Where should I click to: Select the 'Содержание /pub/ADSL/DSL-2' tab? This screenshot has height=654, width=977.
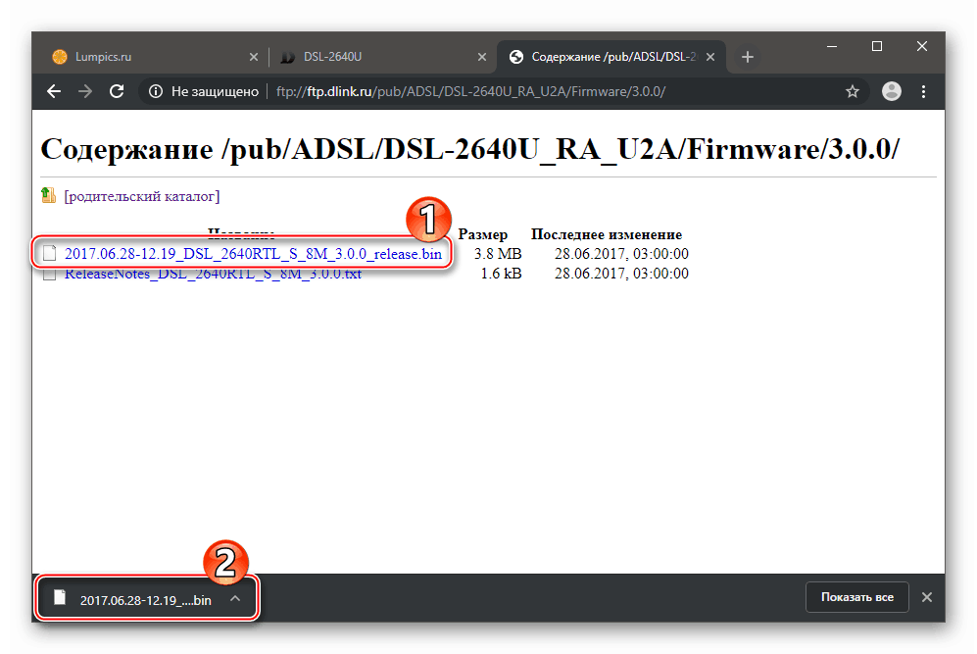tap(611, 57)
